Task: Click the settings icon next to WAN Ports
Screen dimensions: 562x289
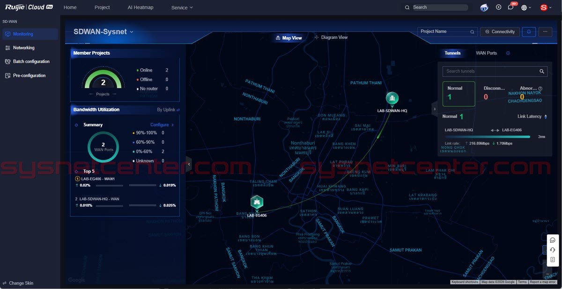Action: coord(508,53)
